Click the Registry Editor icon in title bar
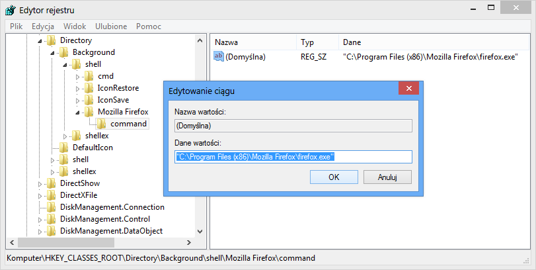This screenshot has height=270, width=536. coord(11,10)
